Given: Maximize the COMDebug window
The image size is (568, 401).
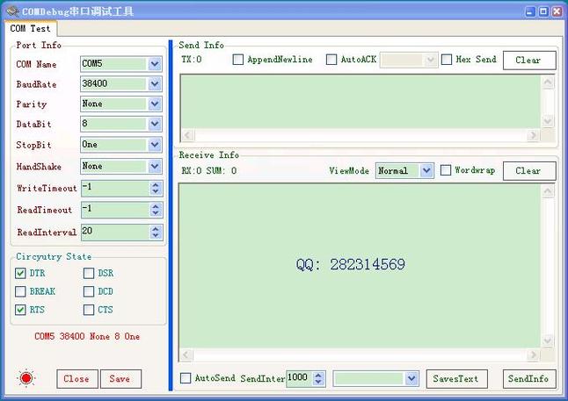Looking at the screenshot, I should (543, 11).
